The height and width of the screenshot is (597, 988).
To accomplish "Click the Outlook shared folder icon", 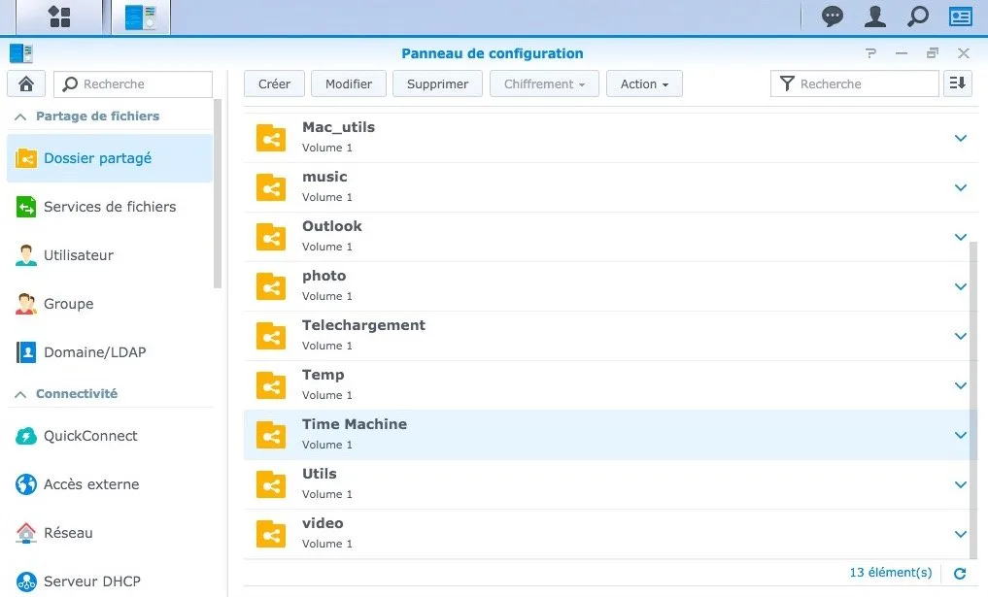I will coord(271,237).
